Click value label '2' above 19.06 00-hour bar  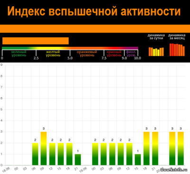click(x=95, y=140)
